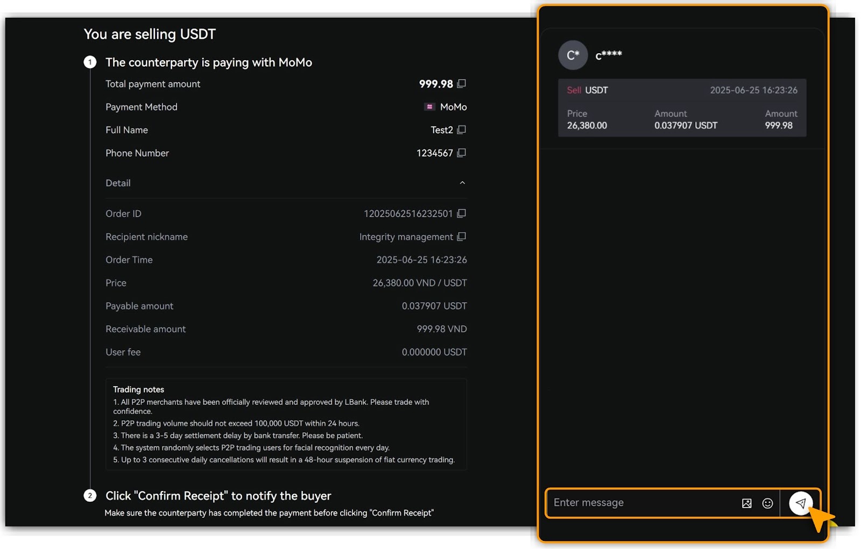This screenshot has width=861, height=549.
Task: Open the C* counterparty avatar
Action: pos(573,55)
